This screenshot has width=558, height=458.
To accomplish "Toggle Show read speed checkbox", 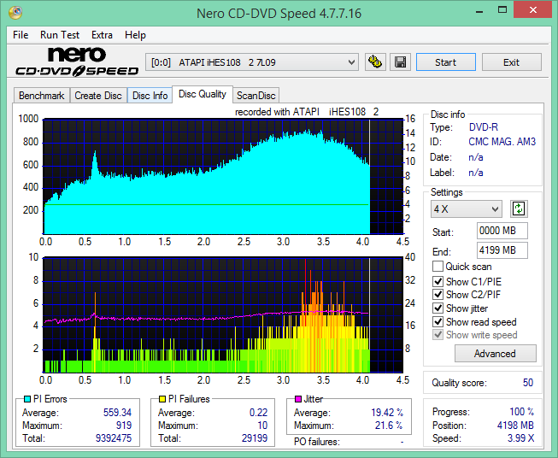I will pos(438,321).
